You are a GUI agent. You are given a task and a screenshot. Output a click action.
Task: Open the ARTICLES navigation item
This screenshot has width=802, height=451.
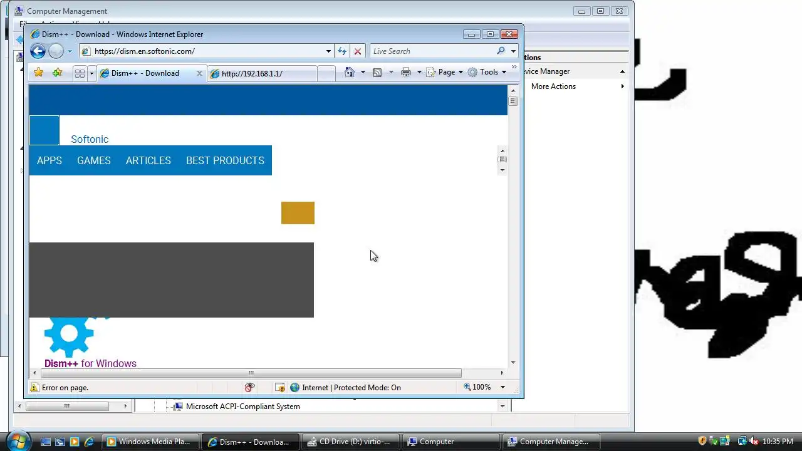point(148,160)
